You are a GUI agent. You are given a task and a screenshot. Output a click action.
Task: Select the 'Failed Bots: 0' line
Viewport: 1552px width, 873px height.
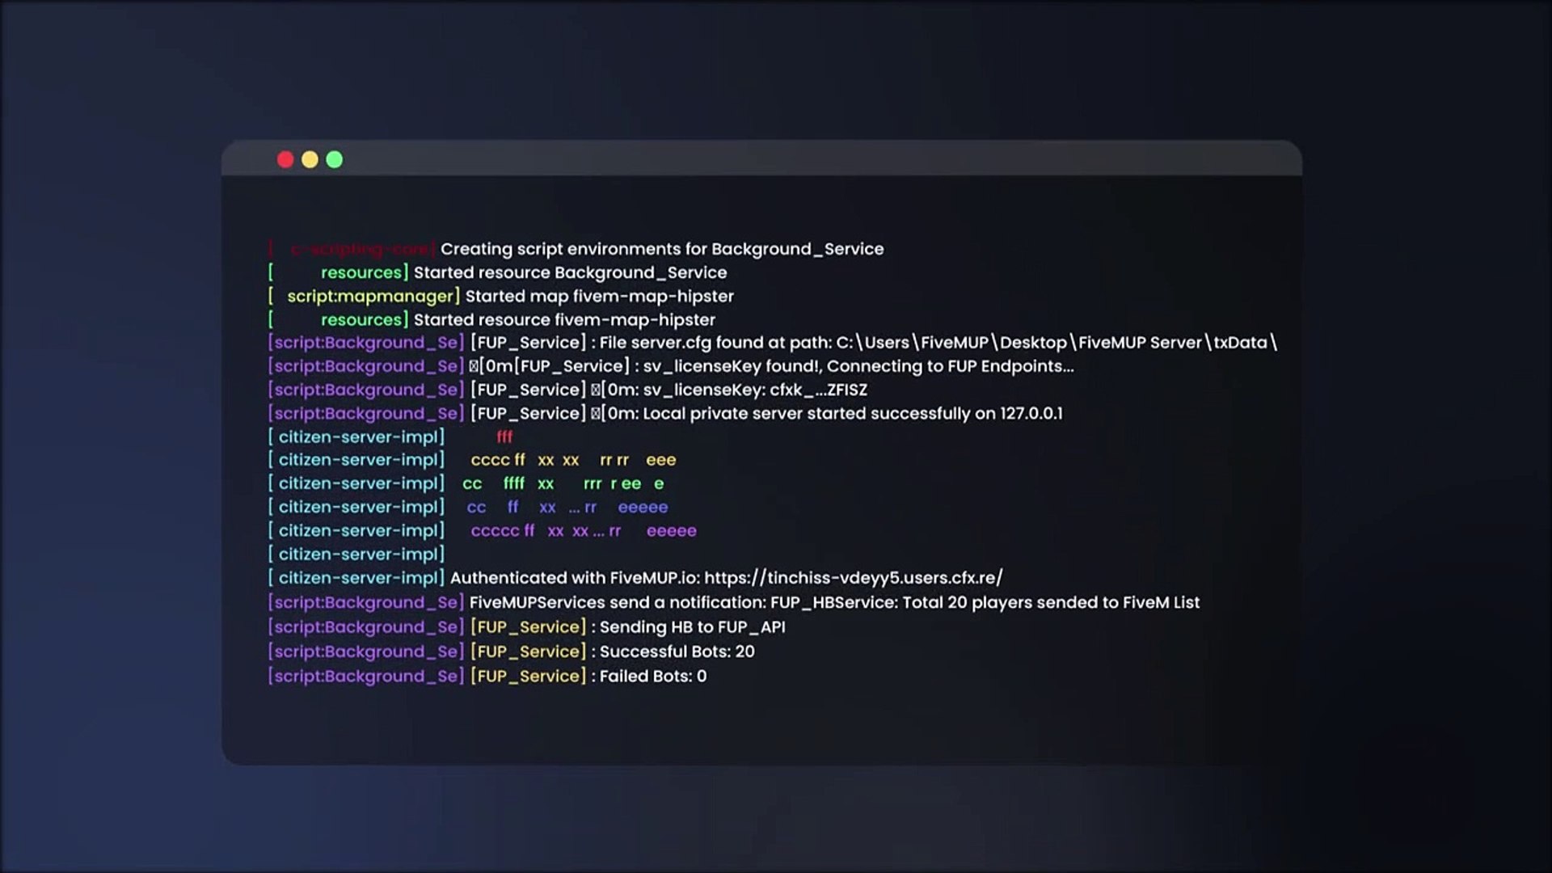point(652,677)
